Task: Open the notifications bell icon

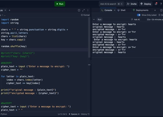Action: point(156,4)
